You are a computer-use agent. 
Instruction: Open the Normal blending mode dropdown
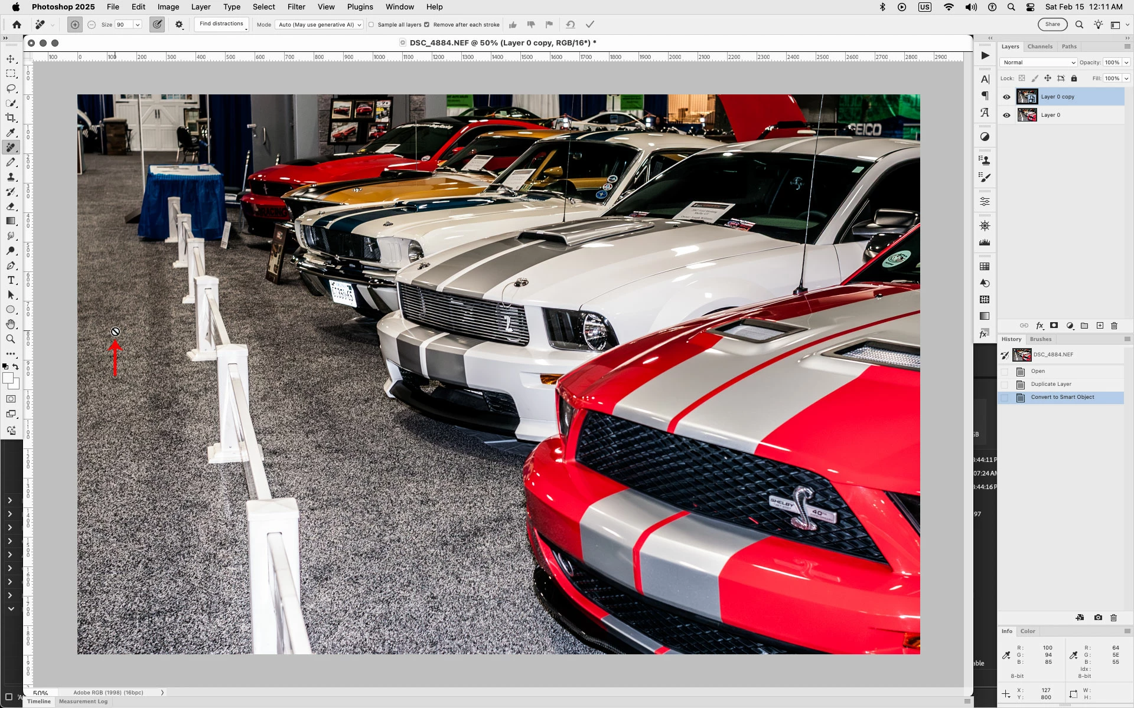tap(1038, 63)
